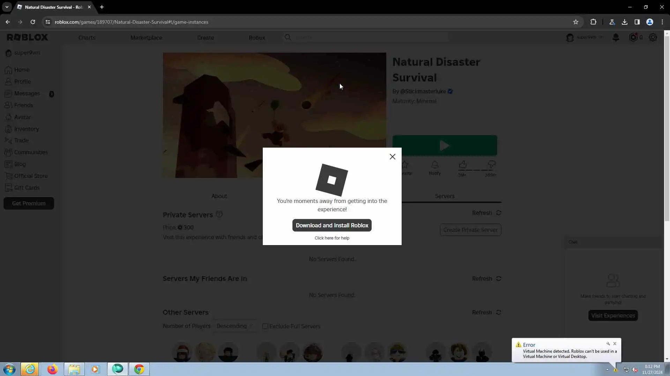This screenshot has height=376, width=670.
Task: Close the Roblox download dialog
Action: coord(392,157)
